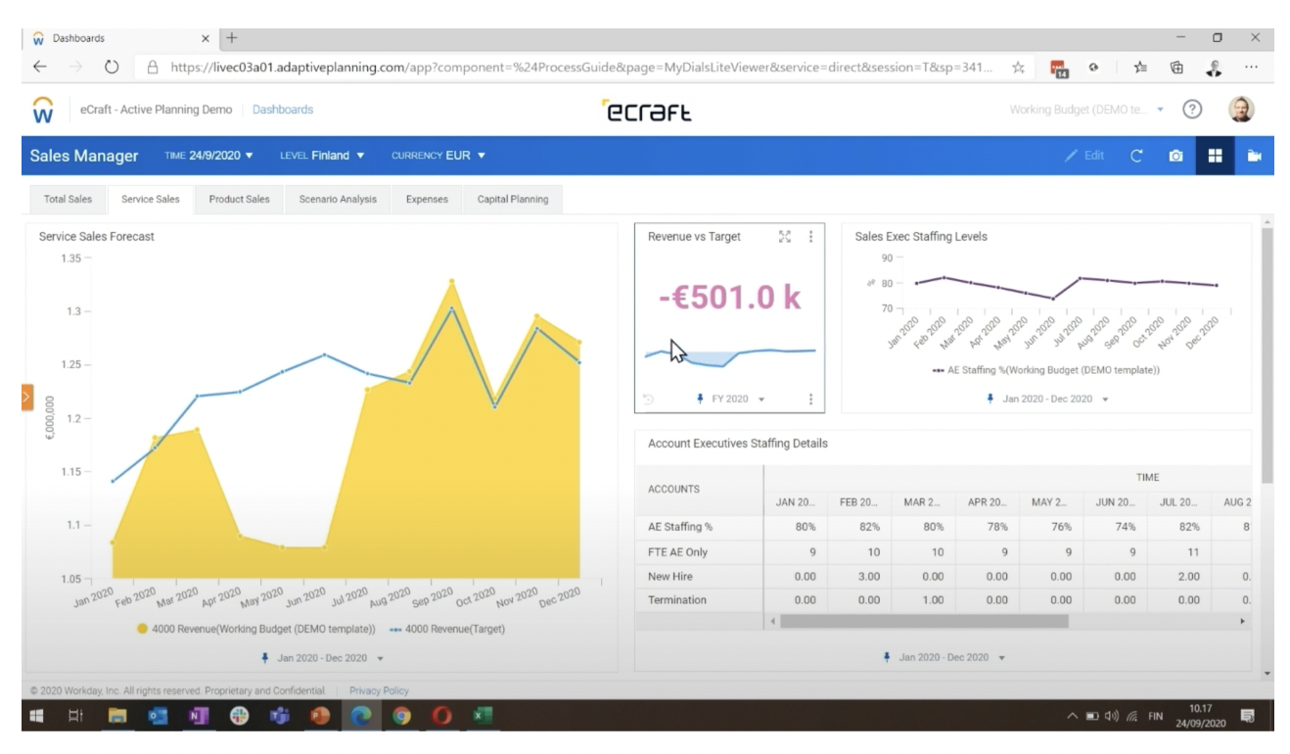Open the help question mark icon
The image size is (1290, 754).
[1192, 110]
